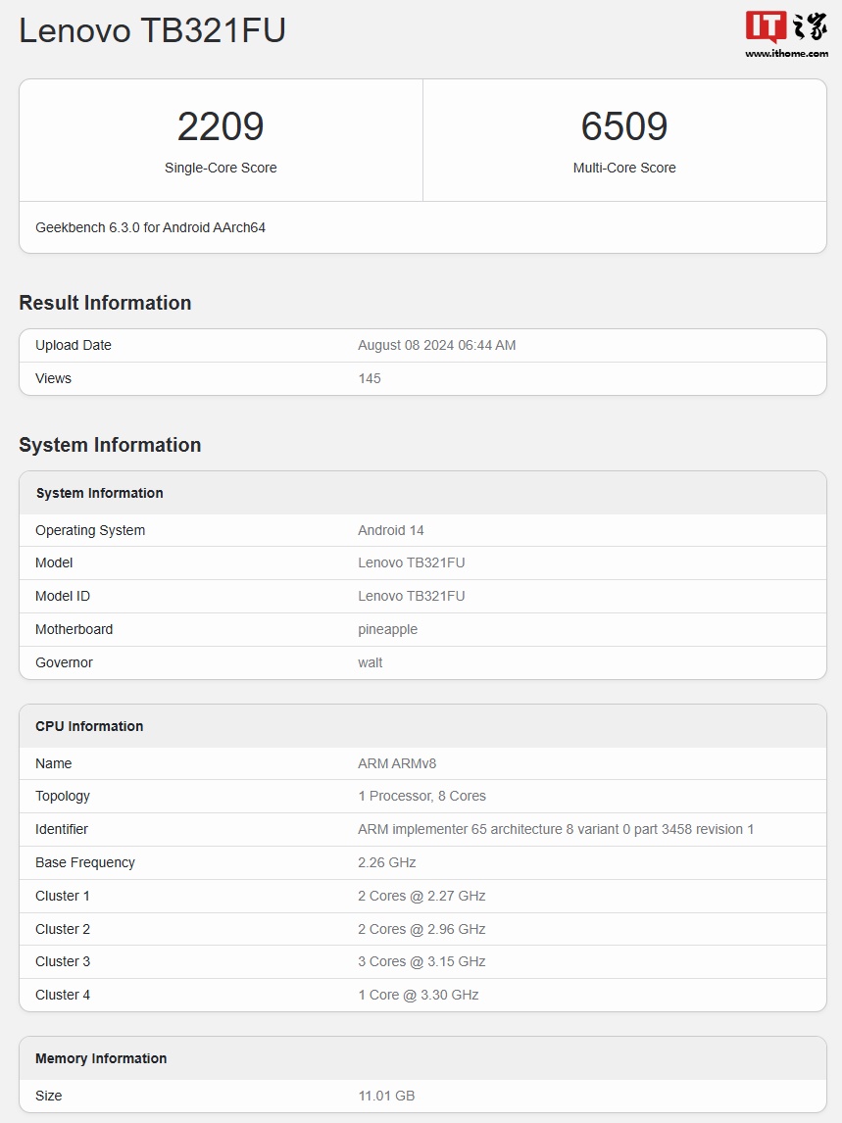The image size is (842, 1123).
Task: Expand the CPU Information section
Action: click(89, 726)
